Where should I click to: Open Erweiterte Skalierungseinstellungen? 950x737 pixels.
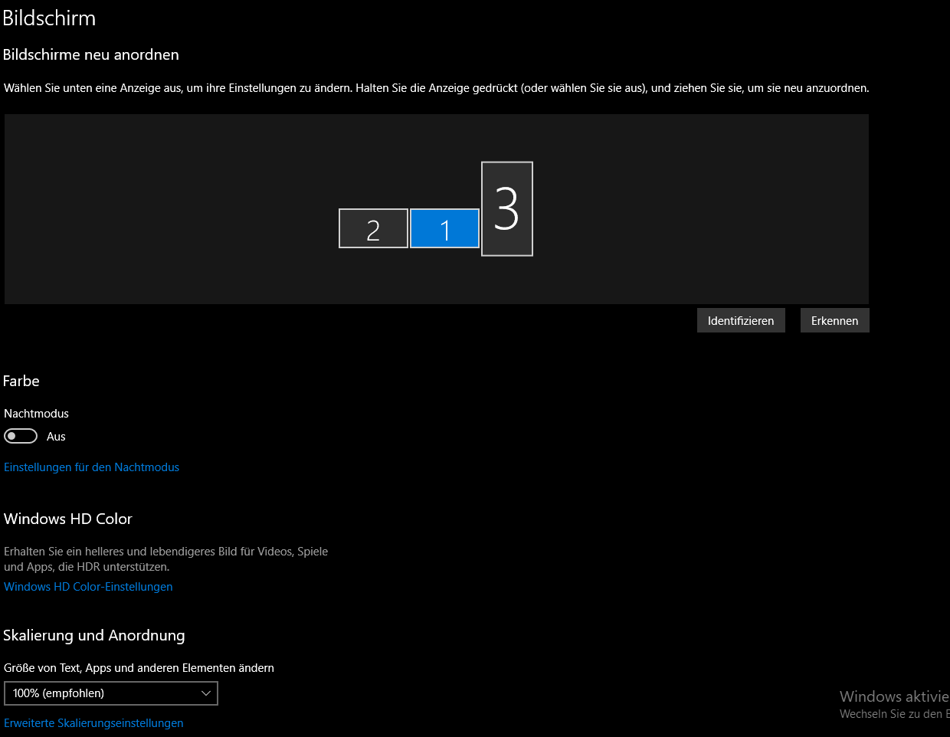tap(93, 722)
